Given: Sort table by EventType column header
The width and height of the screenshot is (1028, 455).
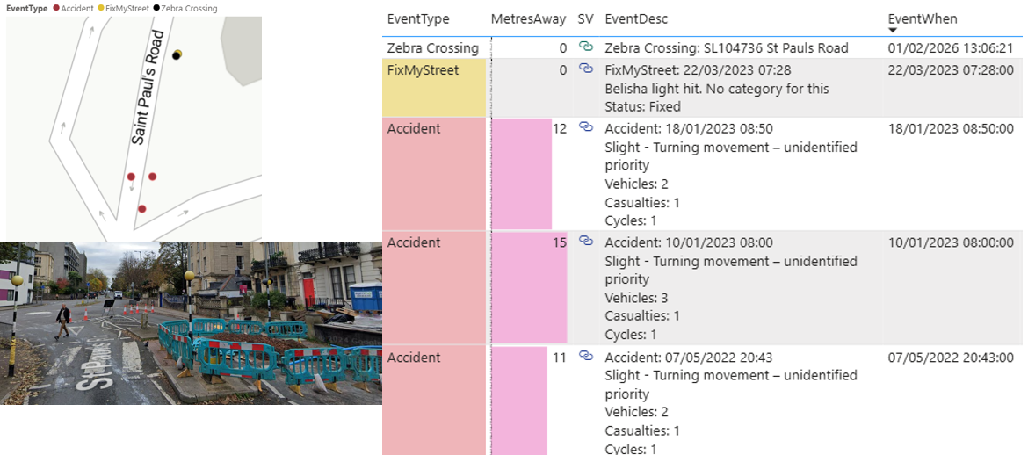Looking at the screenshot, I should 418,18.
